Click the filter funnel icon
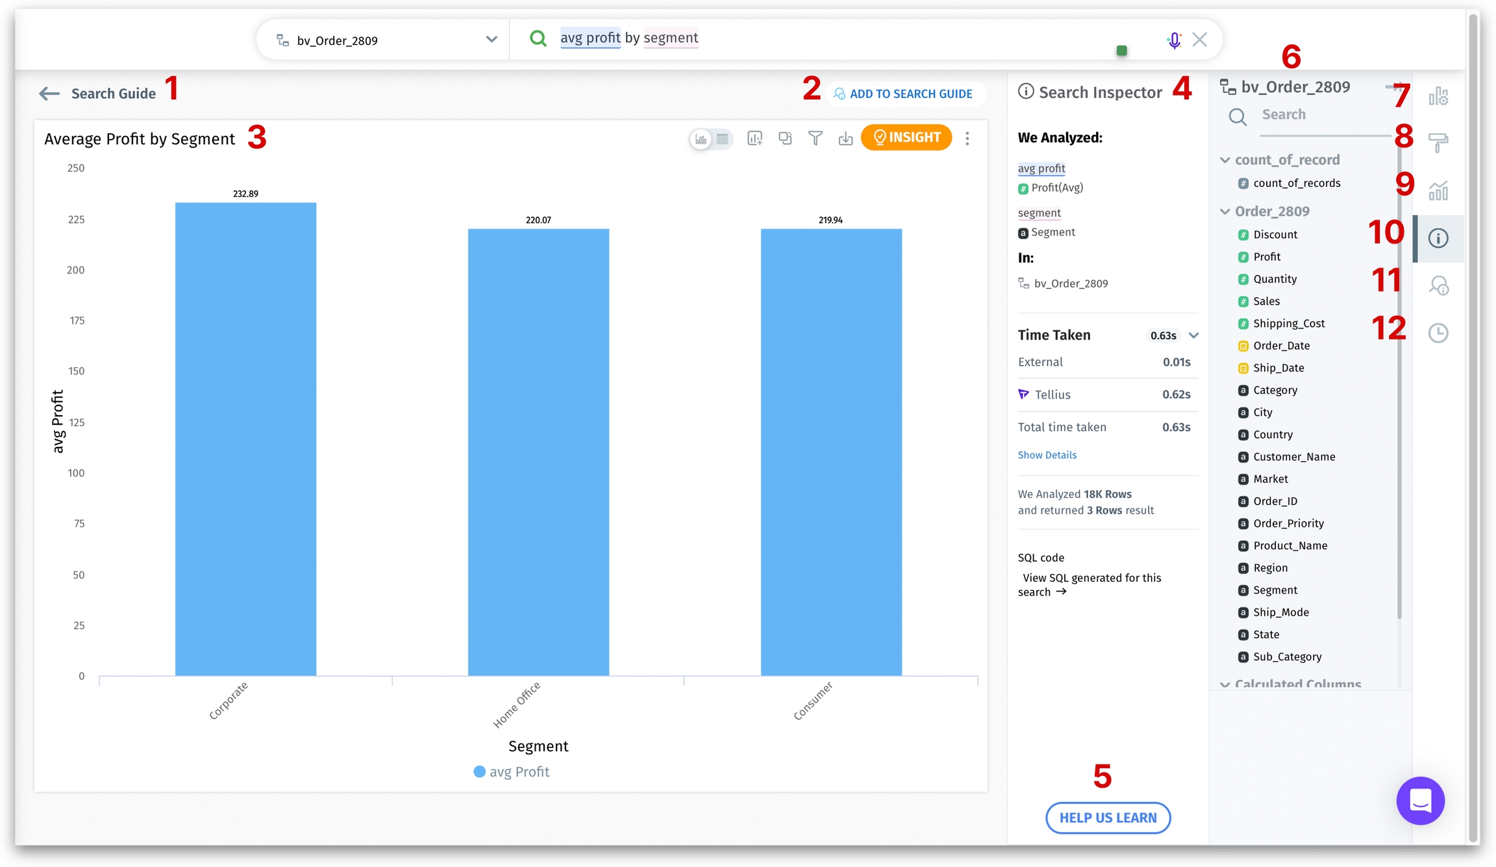 tap(815, 138)
